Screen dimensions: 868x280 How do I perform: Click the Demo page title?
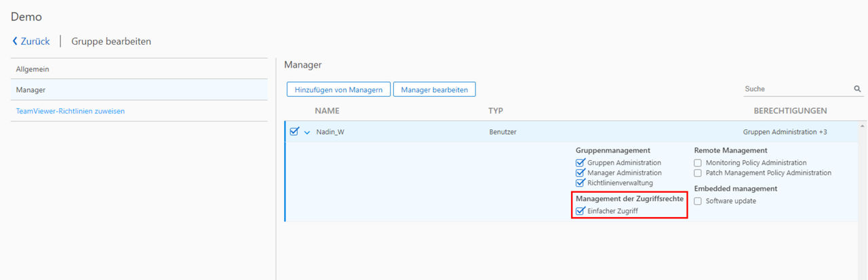(x=26, y=16)
